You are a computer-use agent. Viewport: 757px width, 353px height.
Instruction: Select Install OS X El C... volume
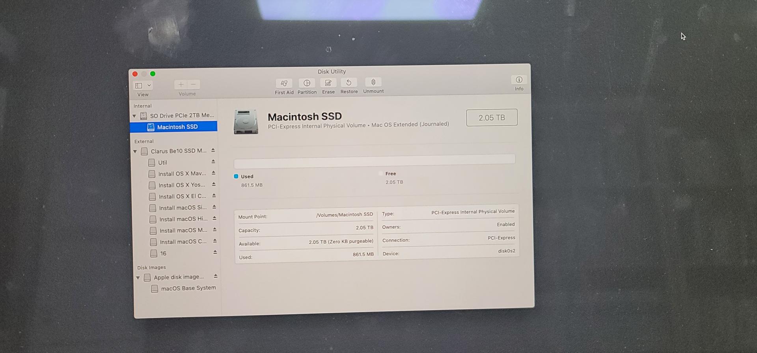click(178, 196)
